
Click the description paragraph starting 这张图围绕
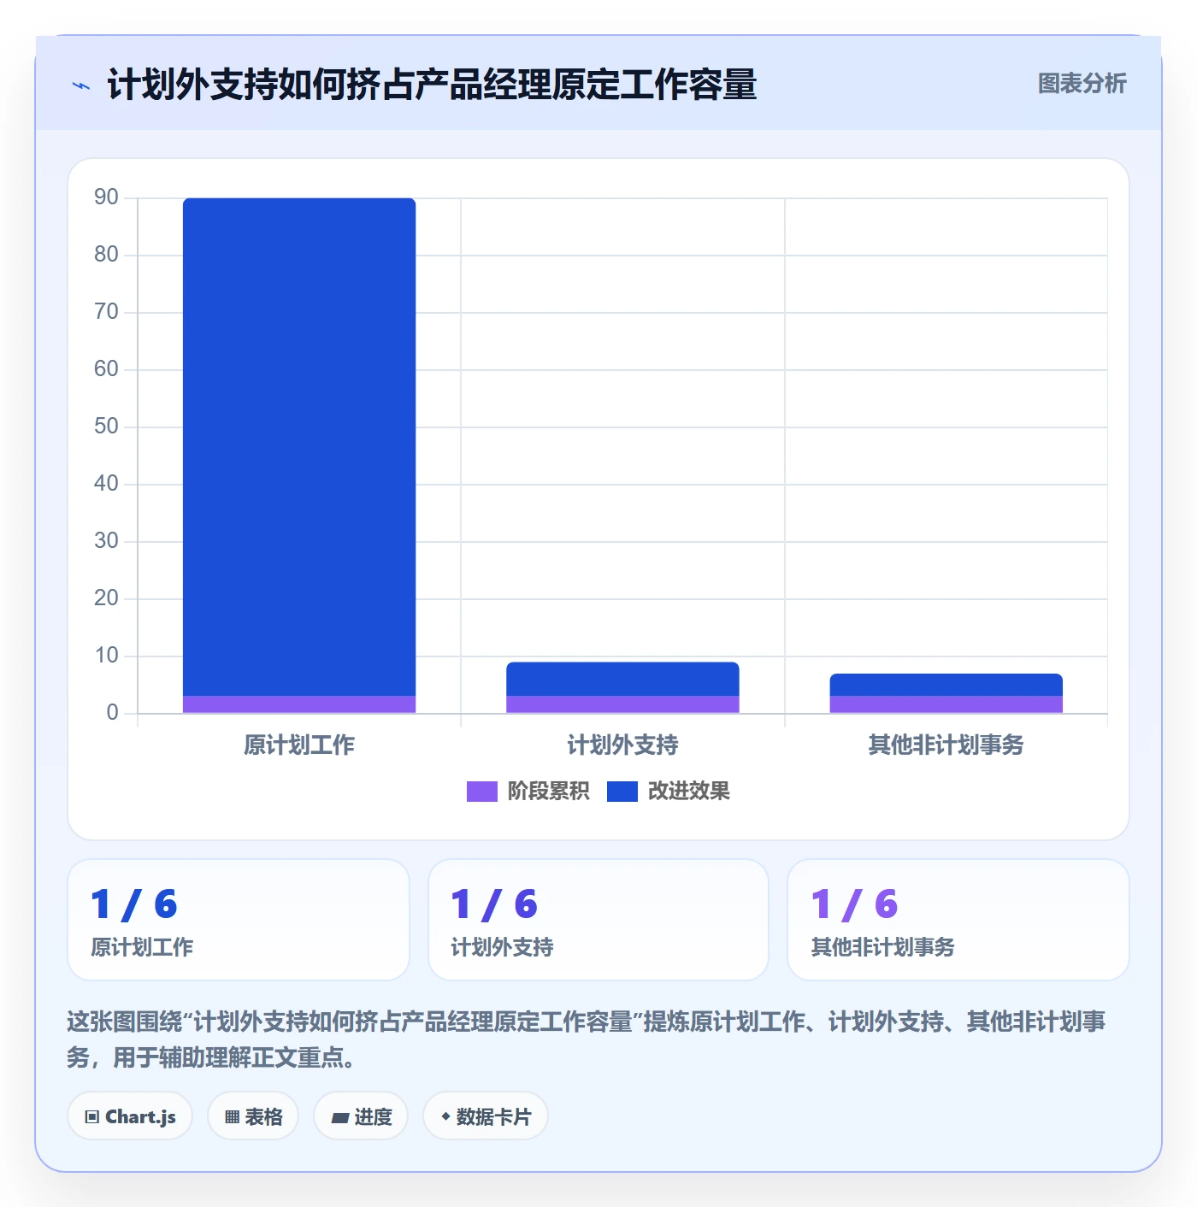coord(587,1039)
